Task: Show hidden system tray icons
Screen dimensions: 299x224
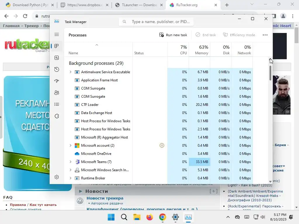Action: 228,217
